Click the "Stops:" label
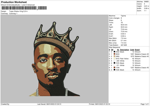The height and width of the screenshot is (106, 150). (111, 20)
